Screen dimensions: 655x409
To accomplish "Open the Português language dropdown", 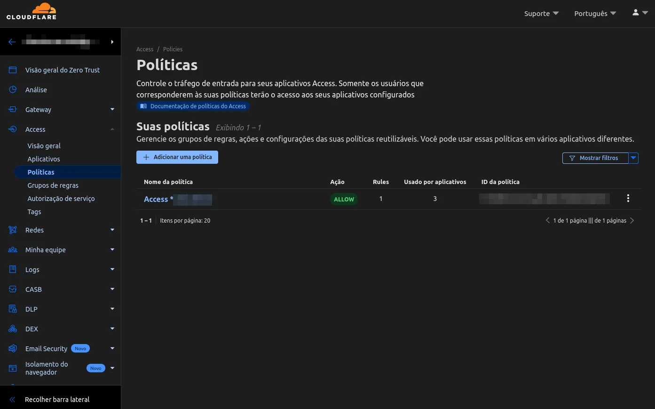I will point(595,13).
